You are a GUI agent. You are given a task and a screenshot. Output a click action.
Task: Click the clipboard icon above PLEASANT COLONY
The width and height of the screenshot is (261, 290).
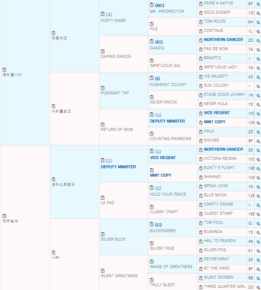tap(152, 78)
